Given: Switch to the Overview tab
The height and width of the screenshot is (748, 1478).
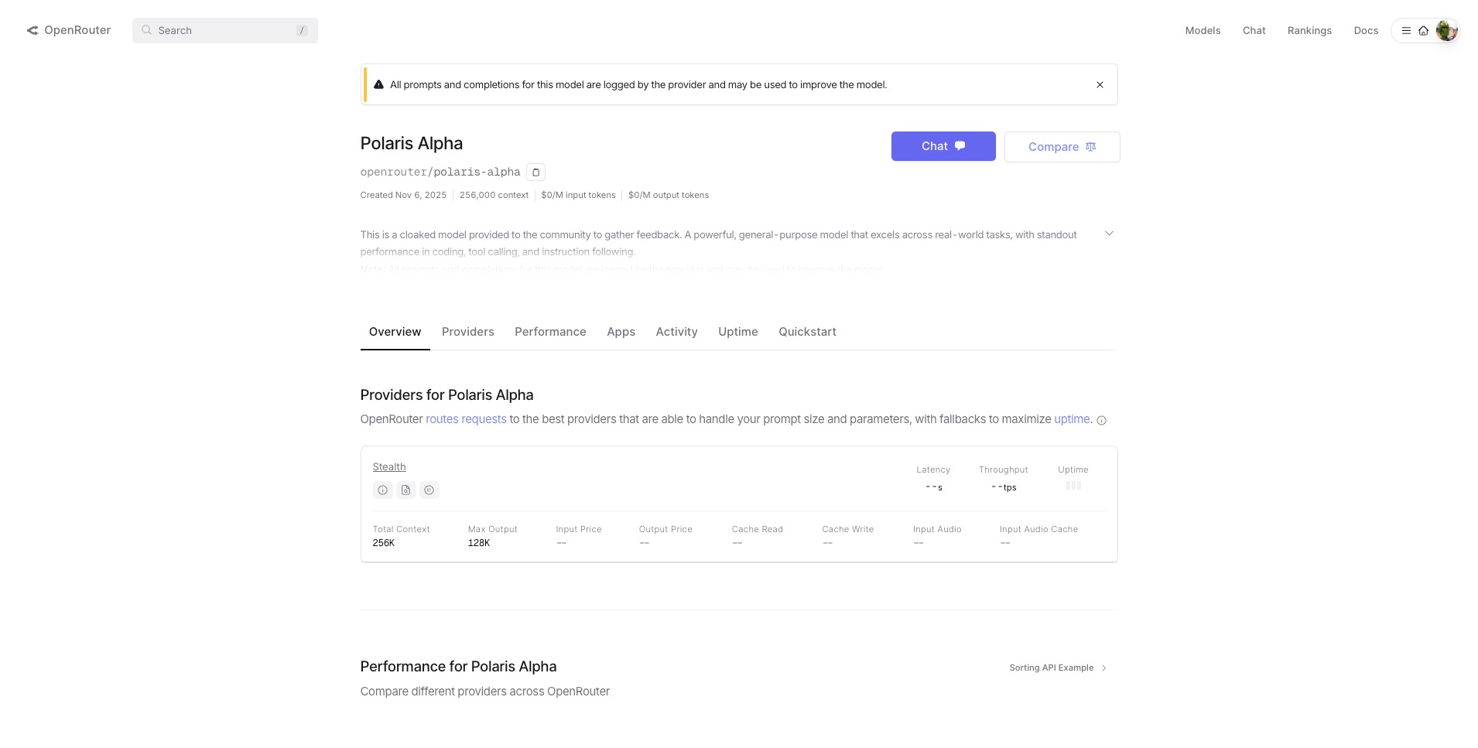Looking at the screenshot, I should [395, 332].
